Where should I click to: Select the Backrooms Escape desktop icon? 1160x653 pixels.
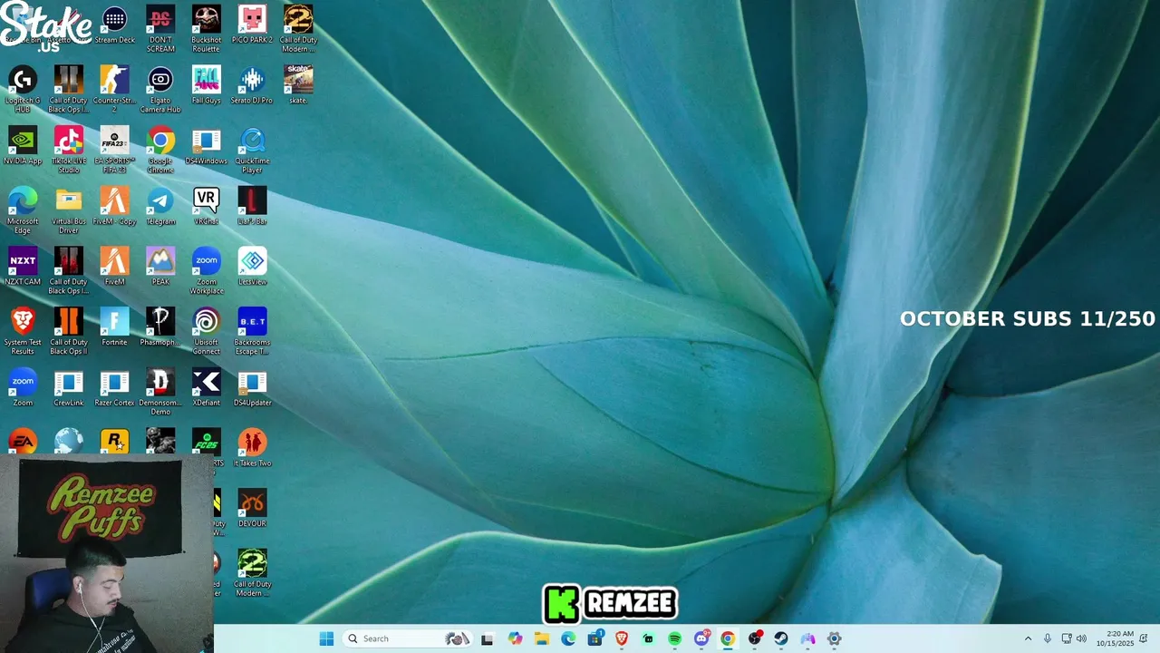tap(252, 331)
